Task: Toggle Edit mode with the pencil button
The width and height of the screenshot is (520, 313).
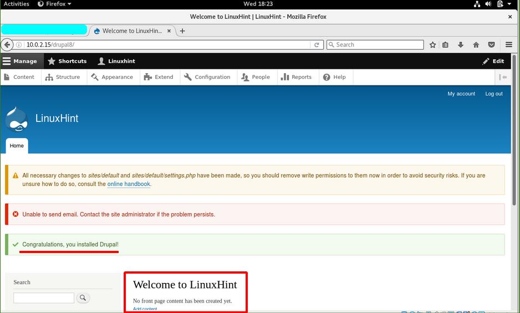Action: pyautogui.click(x=493, y=61)
